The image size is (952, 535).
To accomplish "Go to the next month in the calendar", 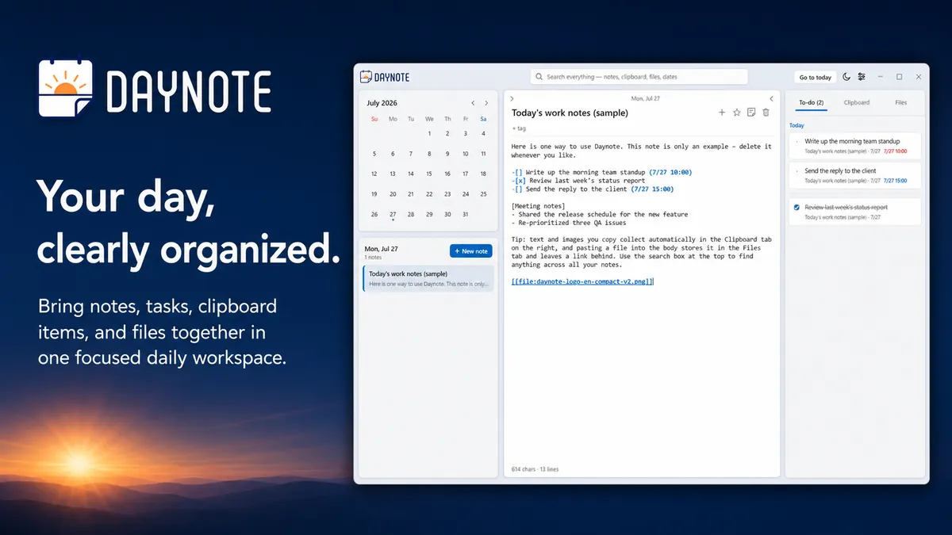I will point(488,103).
